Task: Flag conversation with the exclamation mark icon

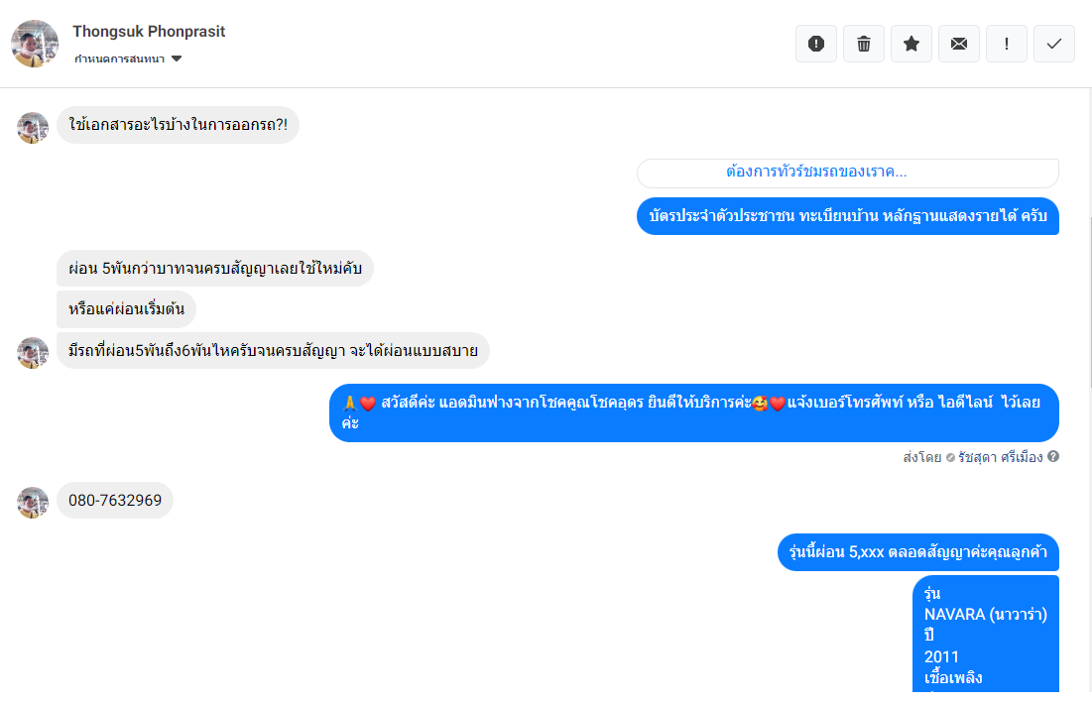Action: (1007, 44)
